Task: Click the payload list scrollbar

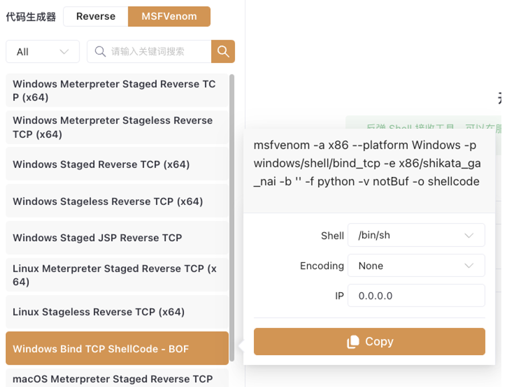Action: 232,218
